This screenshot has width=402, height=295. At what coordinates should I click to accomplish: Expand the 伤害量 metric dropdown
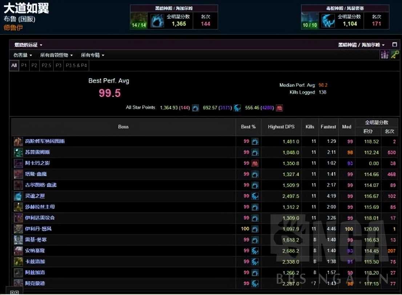coord(23,55)
